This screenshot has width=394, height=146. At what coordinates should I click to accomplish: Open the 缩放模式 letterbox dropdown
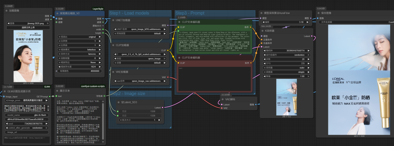coord(80,50)
